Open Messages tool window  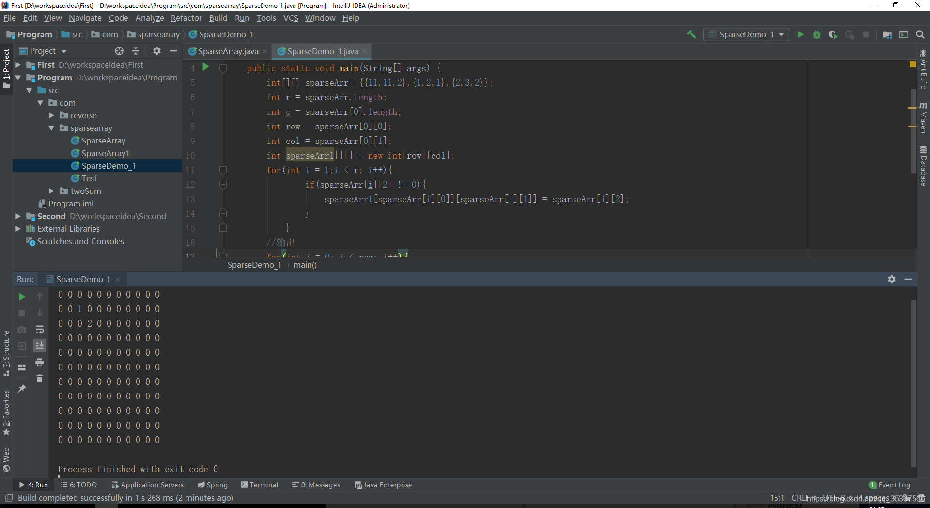point(316,485)
